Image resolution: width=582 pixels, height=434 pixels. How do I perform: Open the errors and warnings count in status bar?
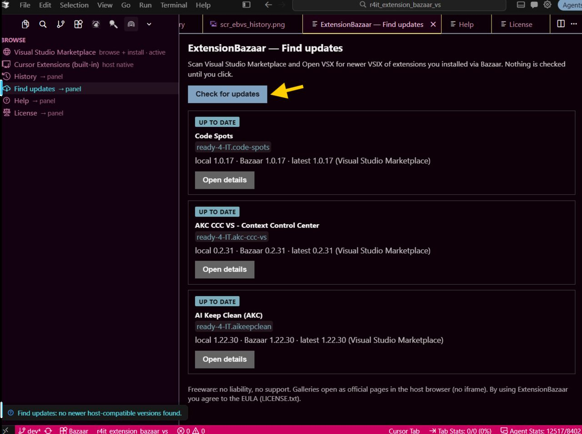(x=191, y=431)
